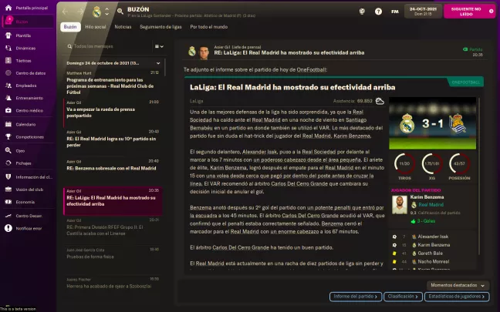
Task: Click the weather cloud icon near Asistencia
Action: tap(380, 101)
